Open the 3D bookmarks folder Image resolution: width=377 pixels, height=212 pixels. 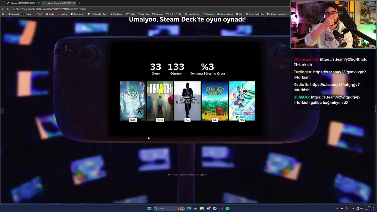[x=178, y=14]
